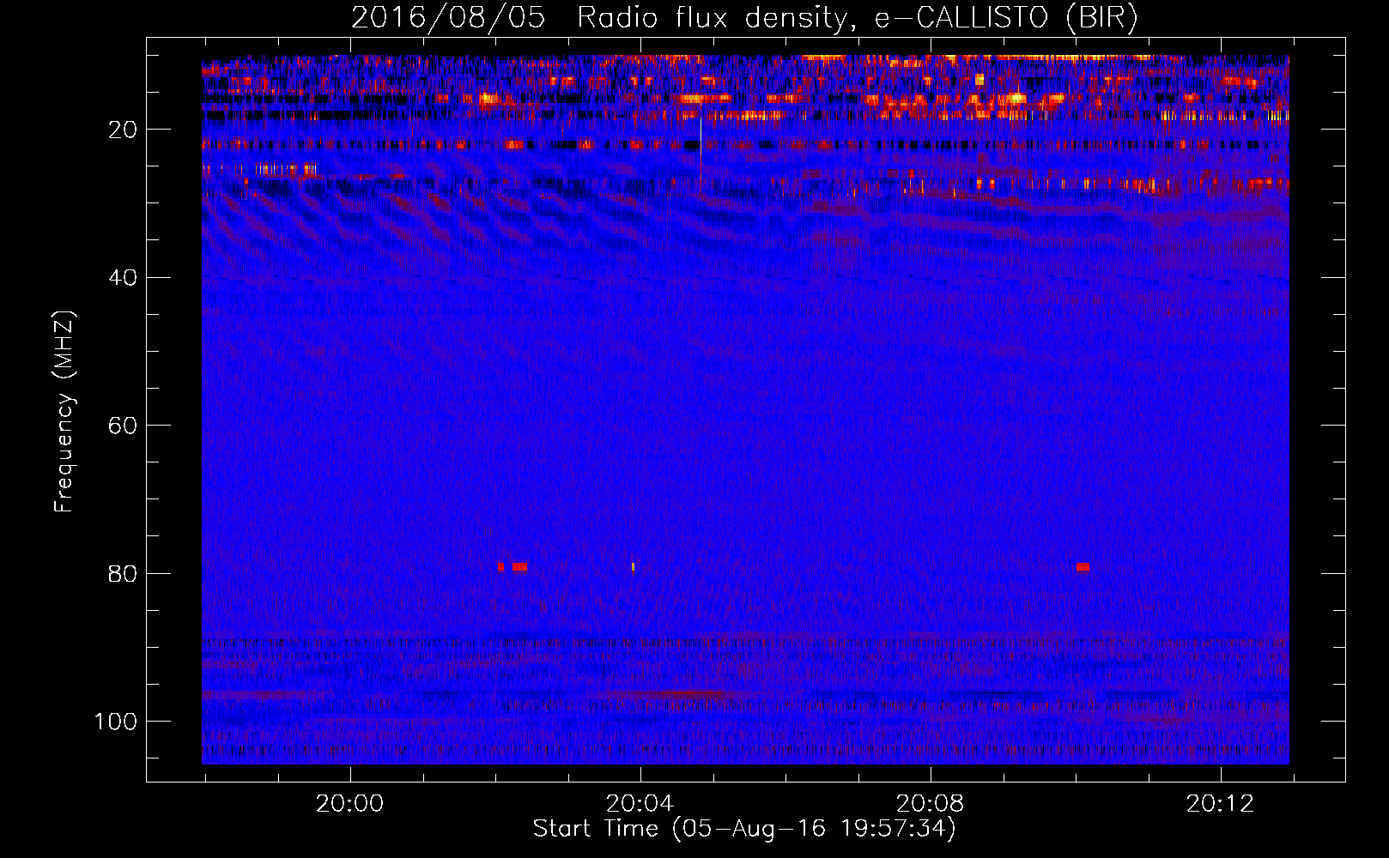1389x858 pixels.
Task: Click the 20:04 time tick label
Action: (x=640, y=804)
